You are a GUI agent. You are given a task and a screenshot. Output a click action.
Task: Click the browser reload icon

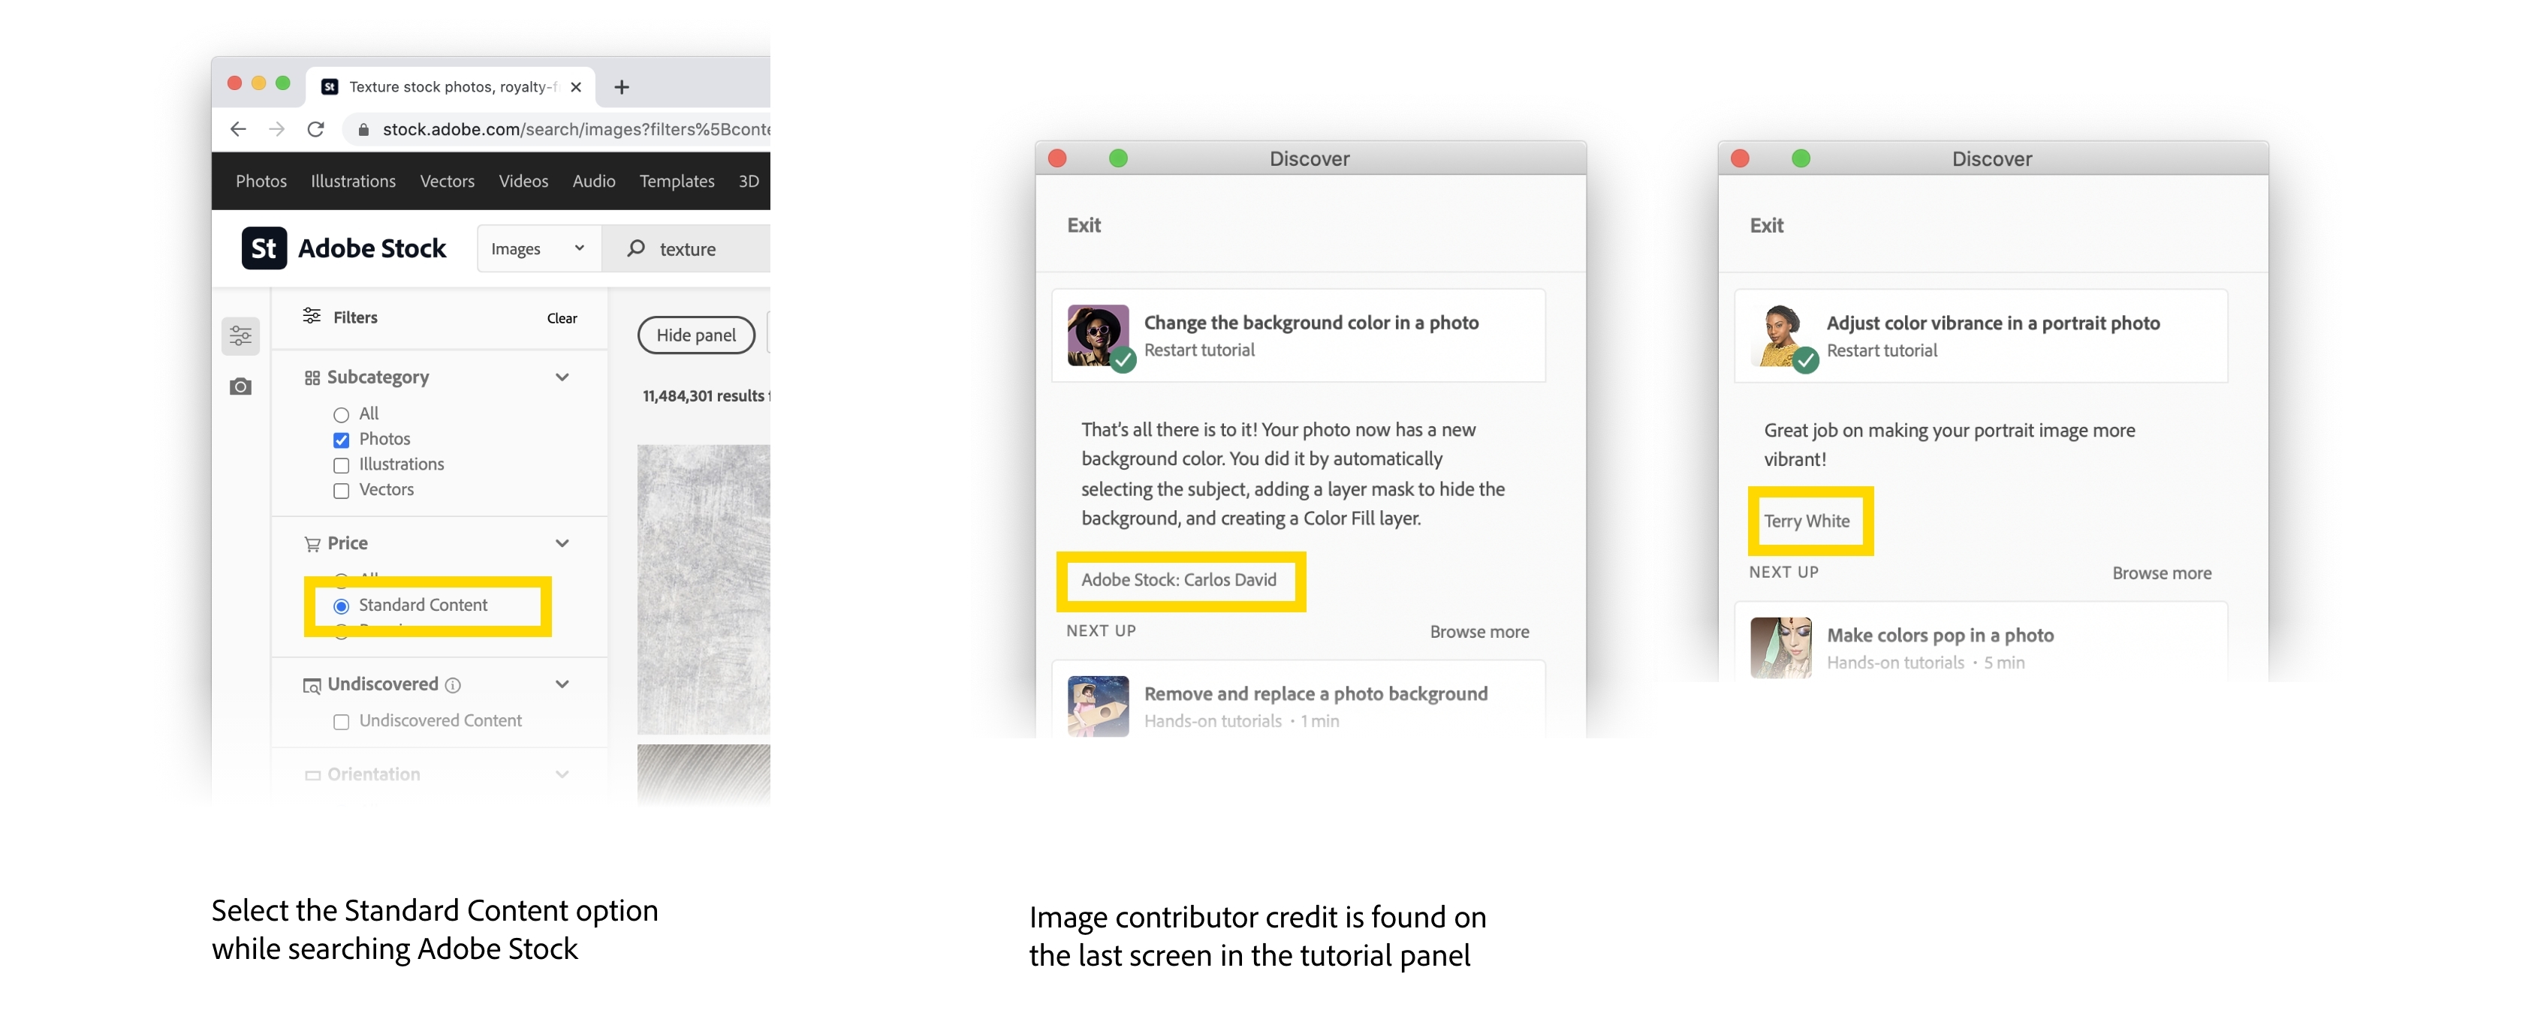click(x=315, y=129)
